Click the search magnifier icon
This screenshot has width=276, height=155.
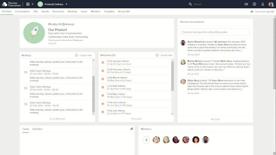click(x=190, y=4)
